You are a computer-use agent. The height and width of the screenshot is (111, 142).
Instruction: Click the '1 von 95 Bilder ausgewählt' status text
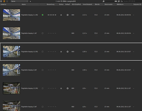pyautogui.click(x=66, y=1)
